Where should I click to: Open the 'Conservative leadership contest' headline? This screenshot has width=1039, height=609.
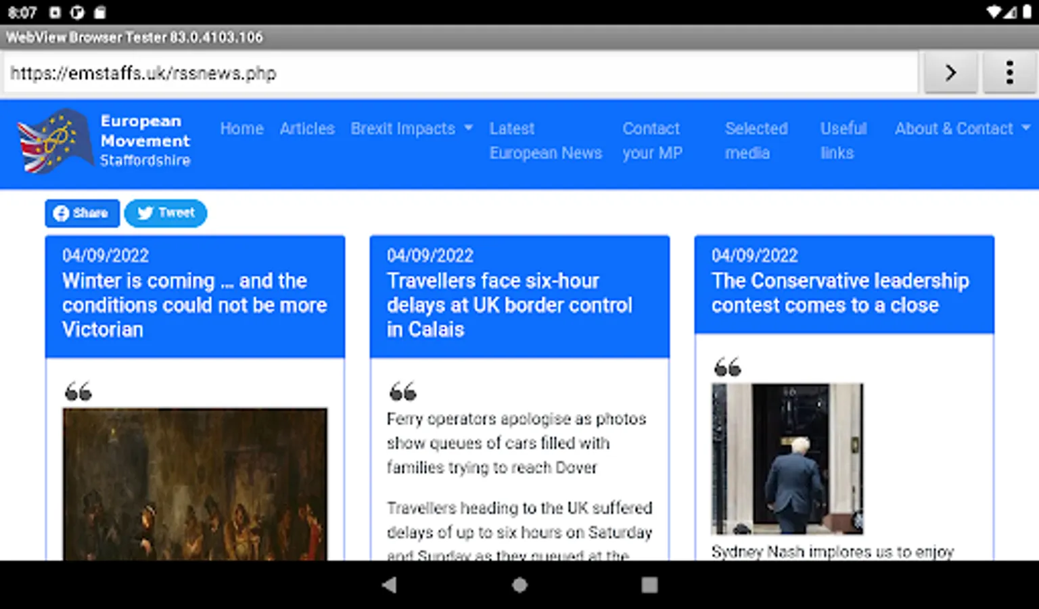840,293
